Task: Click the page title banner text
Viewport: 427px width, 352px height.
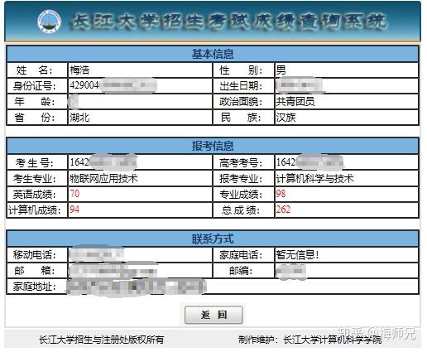Action: (229, 22)
